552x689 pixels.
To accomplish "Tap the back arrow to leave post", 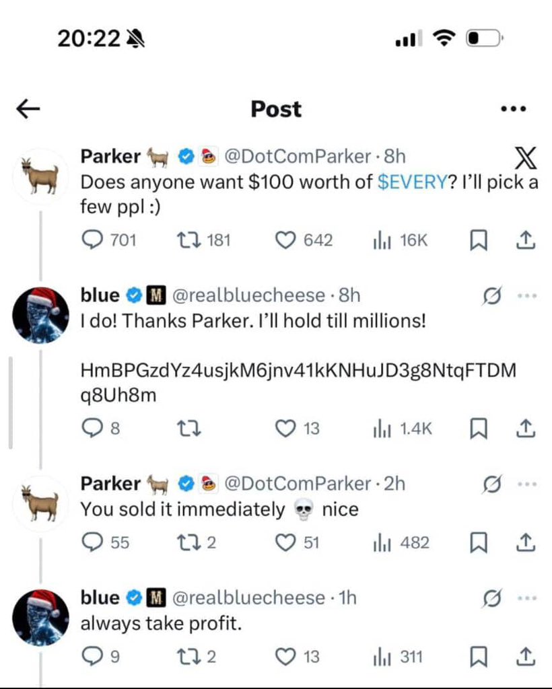I will [x=28, y=110].
